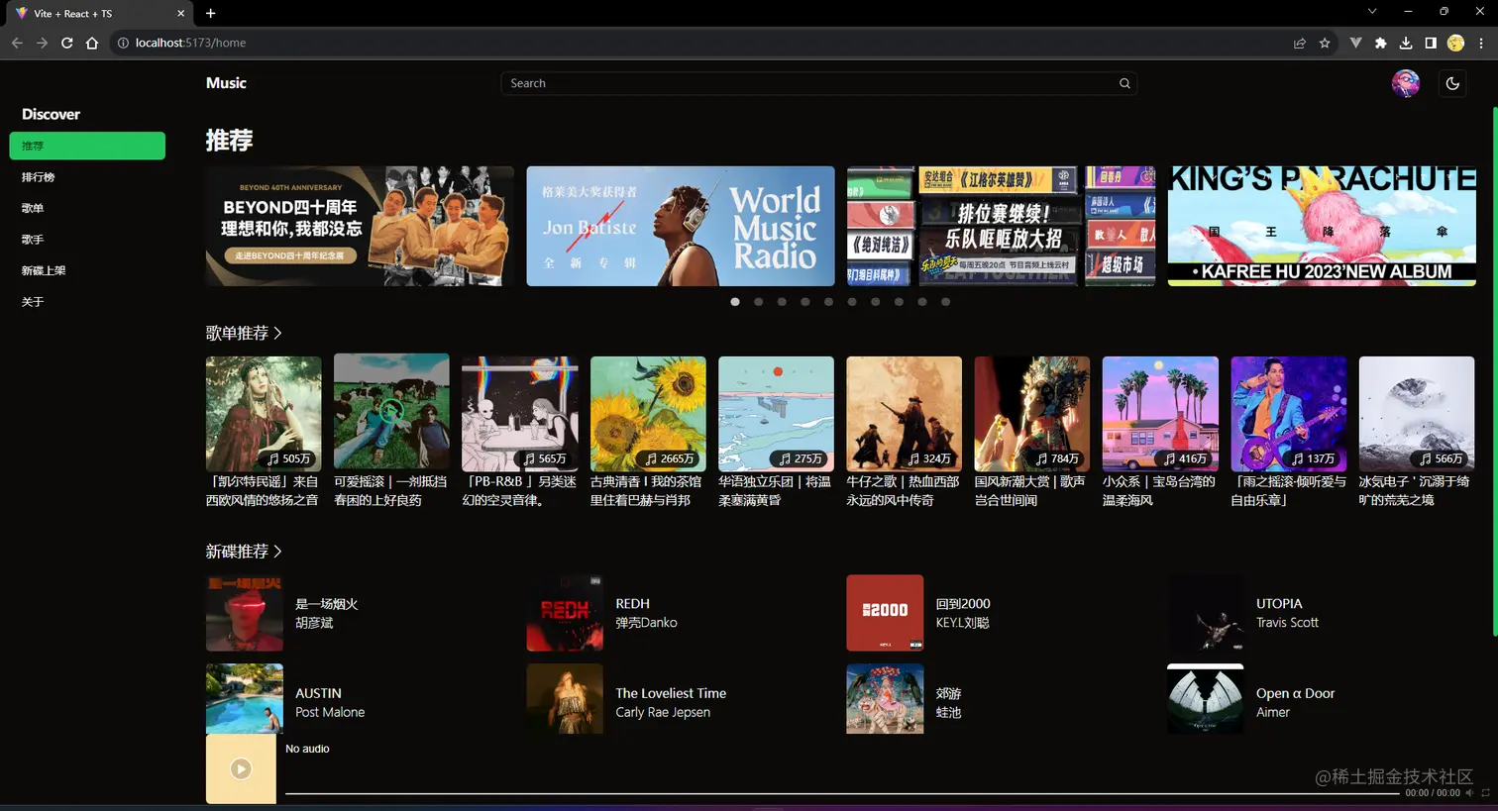Go back with the browser back arrow

point(17,43)
